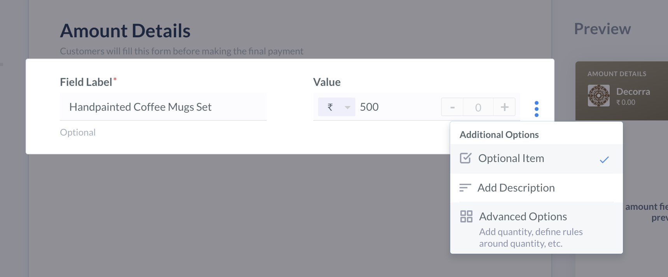This screenshot has height=277, width=668.
Task: Toggle Optional Item off in Additional Options
Action: [511, 158]
